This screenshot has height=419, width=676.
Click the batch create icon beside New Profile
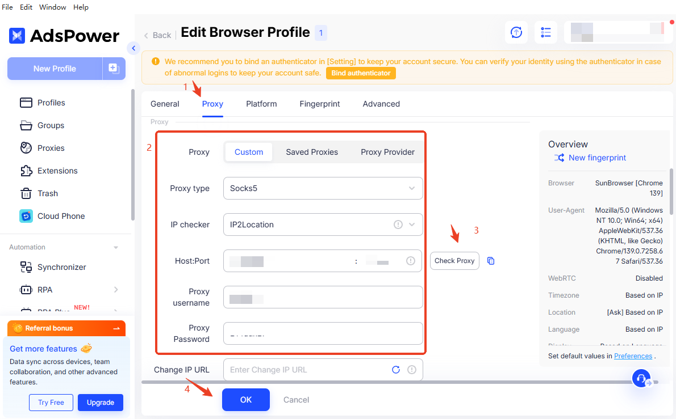(114, 69)
